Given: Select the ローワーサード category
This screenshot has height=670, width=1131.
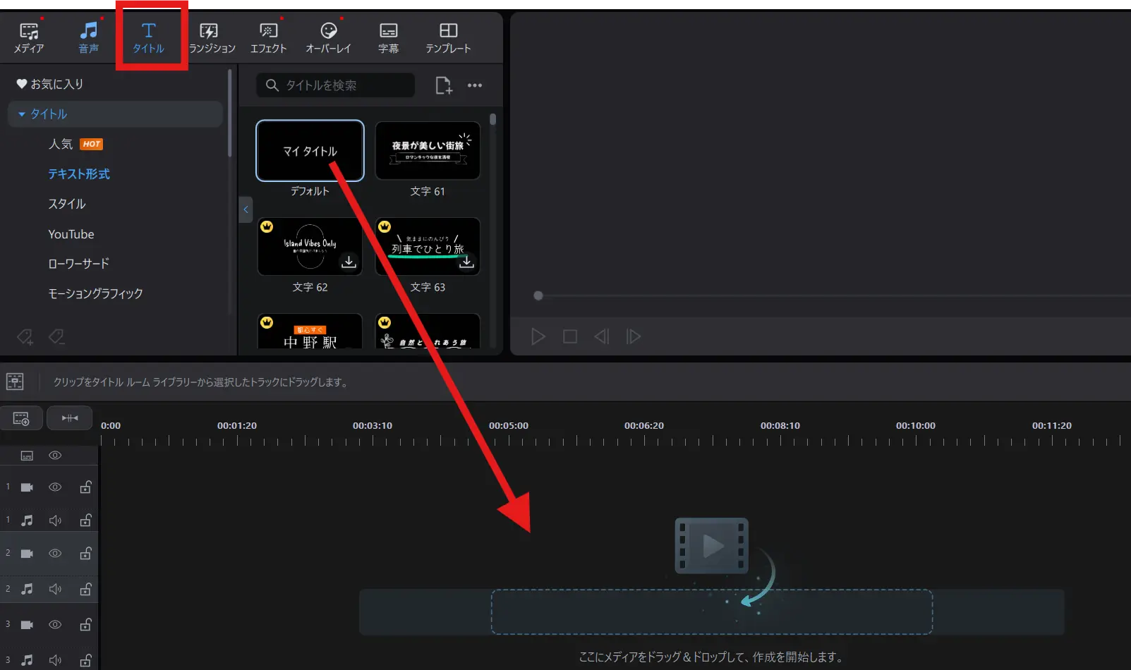Looking at the screenshot, I should tap(79, 264).
